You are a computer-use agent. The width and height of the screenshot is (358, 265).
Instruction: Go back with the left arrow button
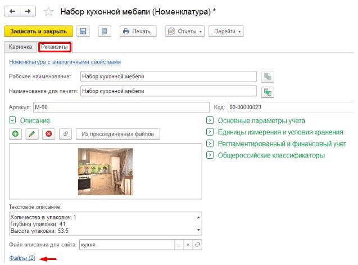click(12, 11)
